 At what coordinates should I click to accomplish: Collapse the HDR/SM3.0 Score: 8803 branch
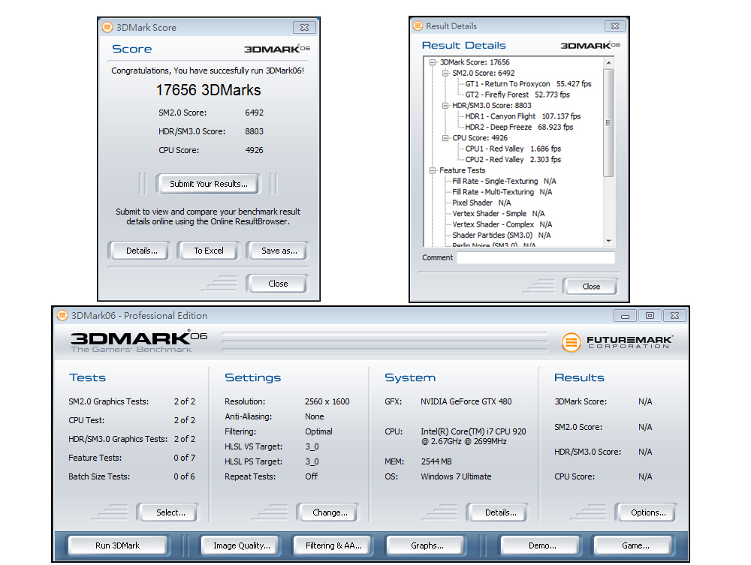click(x=445, y=106)
